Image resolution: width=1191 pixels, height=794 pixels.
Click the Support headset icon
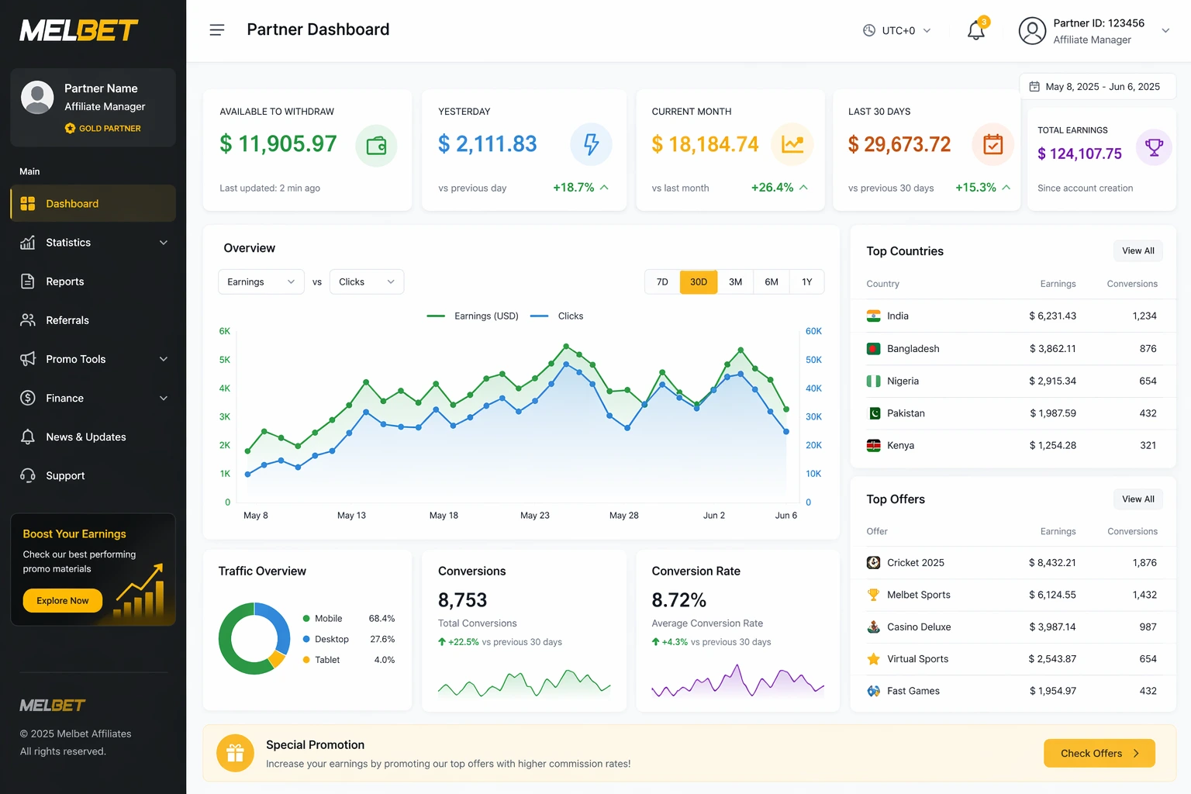(28, 475)
